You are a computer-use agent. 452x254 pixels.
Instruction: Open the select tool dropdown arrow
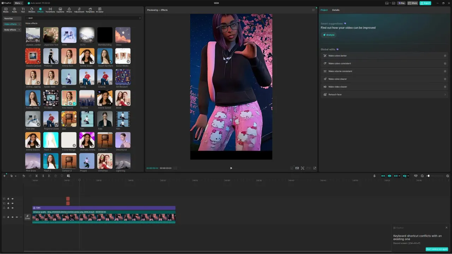16,176
